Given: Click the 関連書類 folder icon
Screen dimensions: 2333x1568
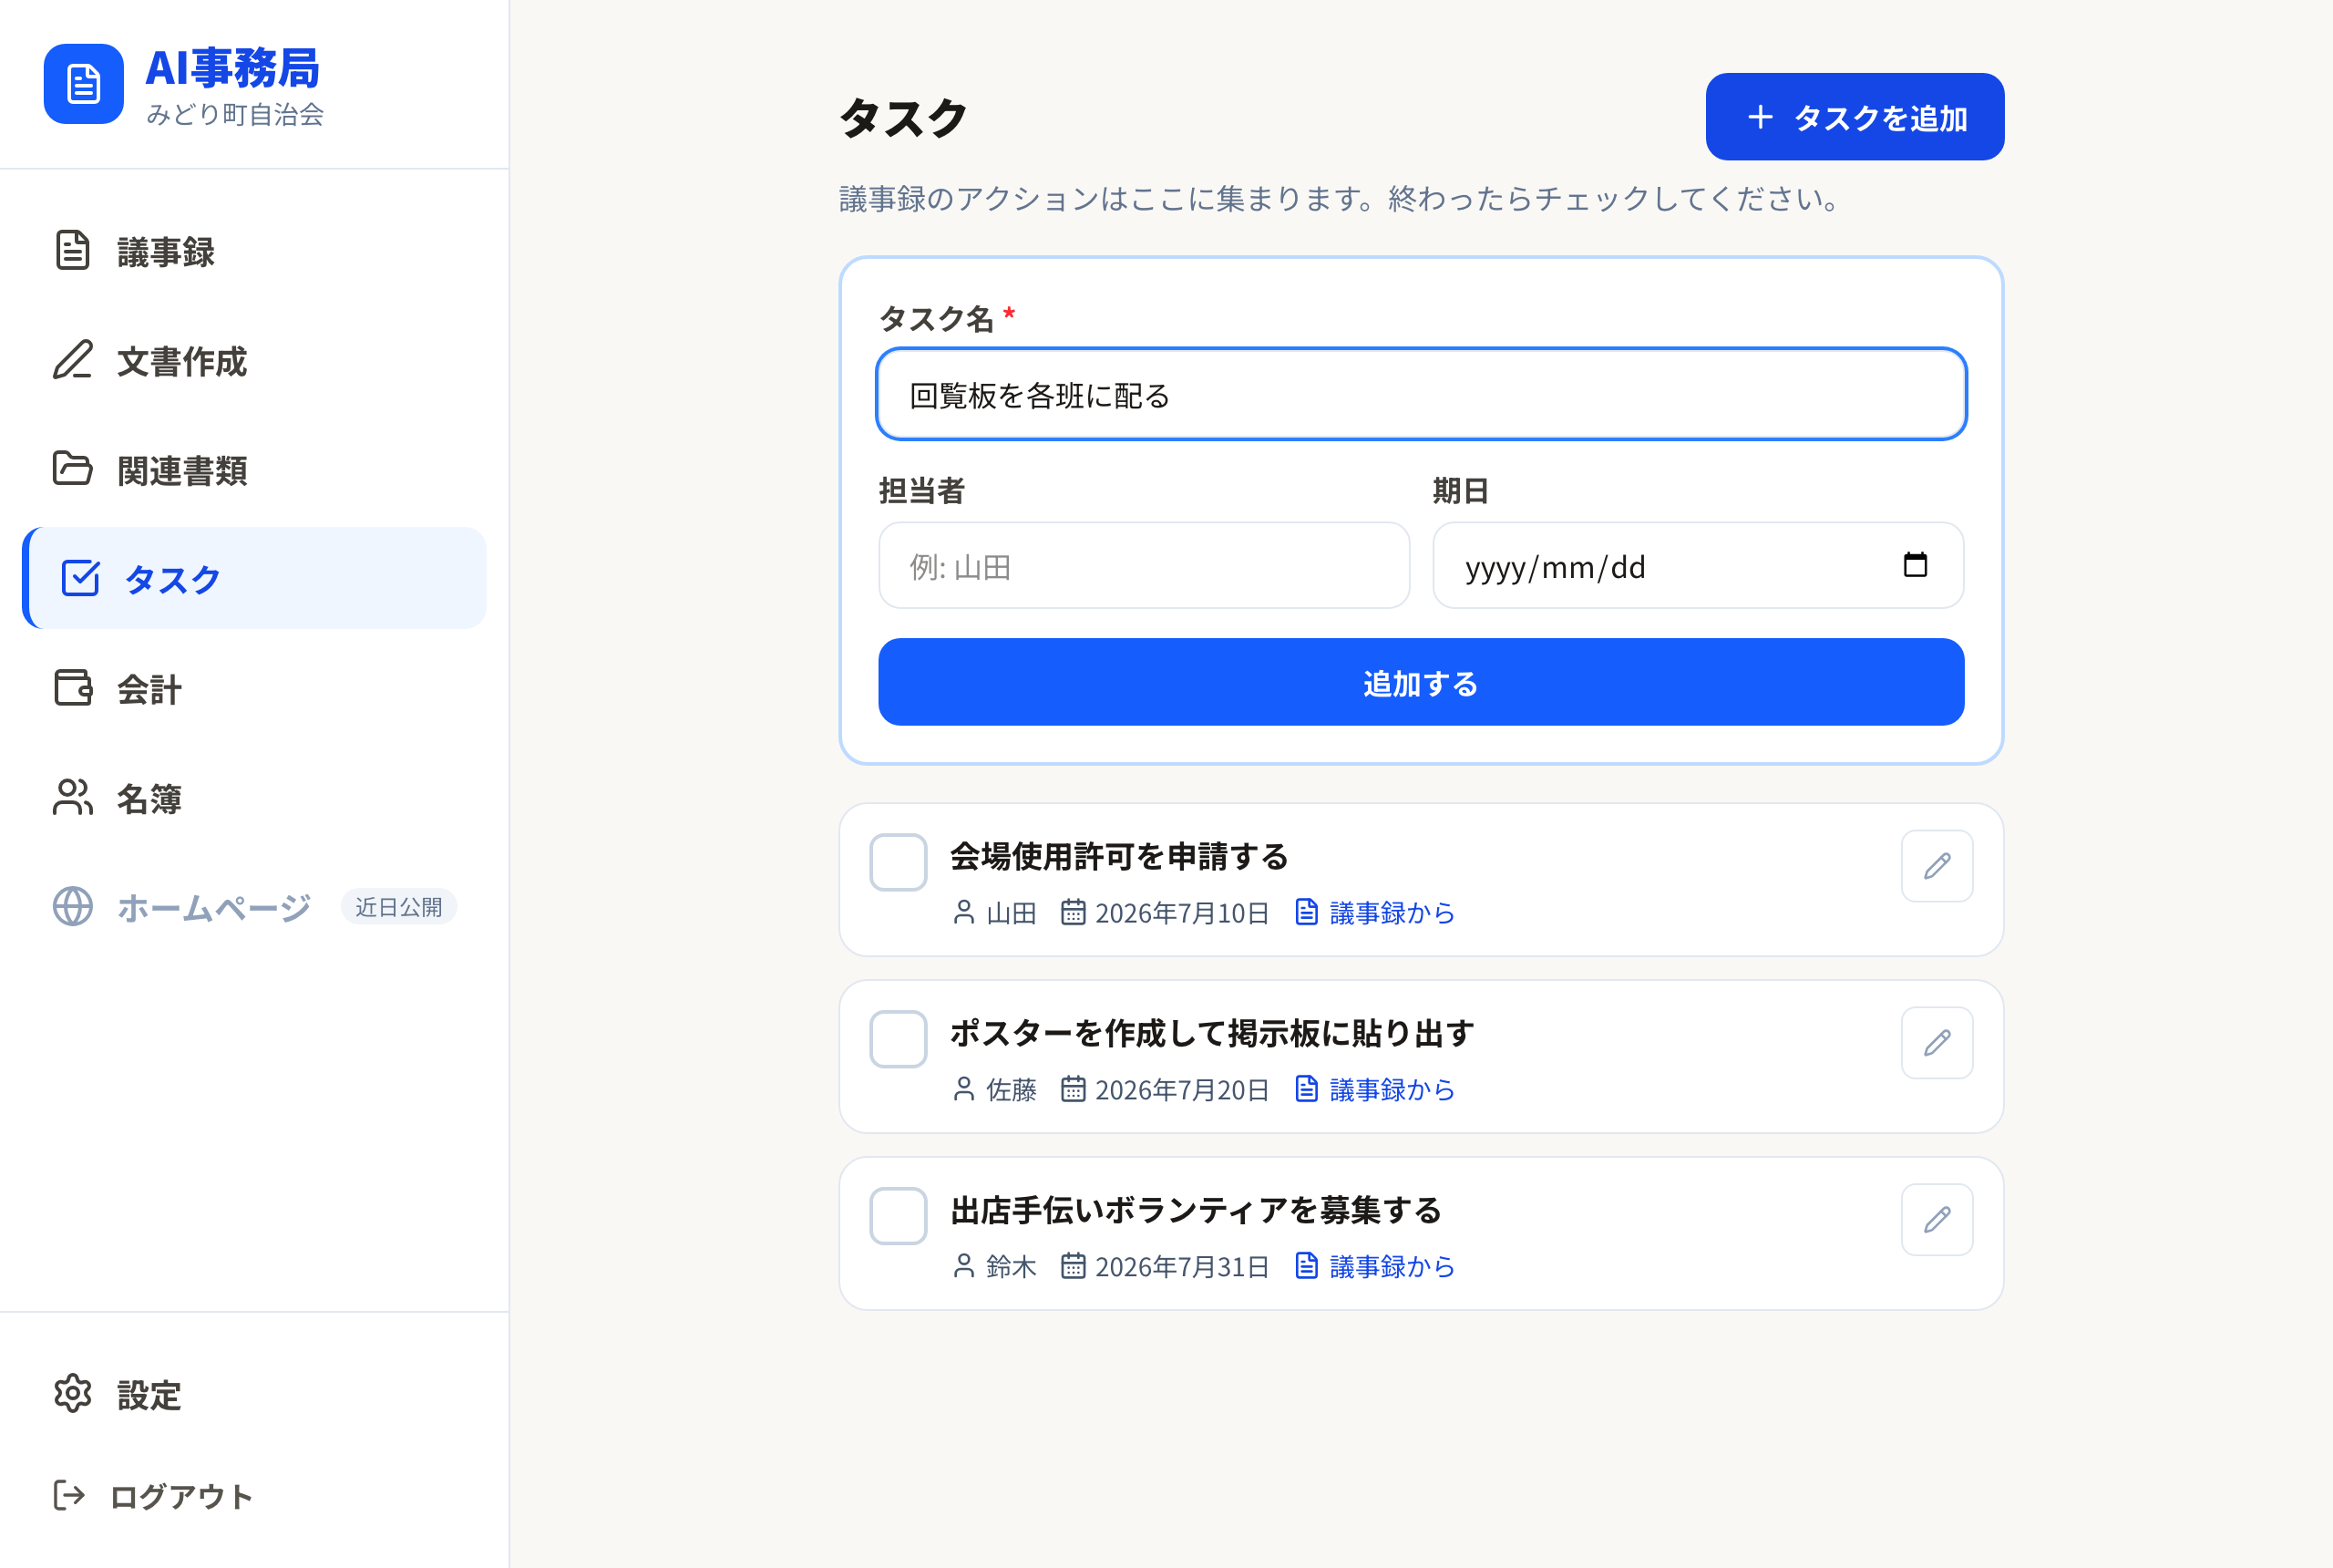Looking at the screenshot, I should 73,469.
